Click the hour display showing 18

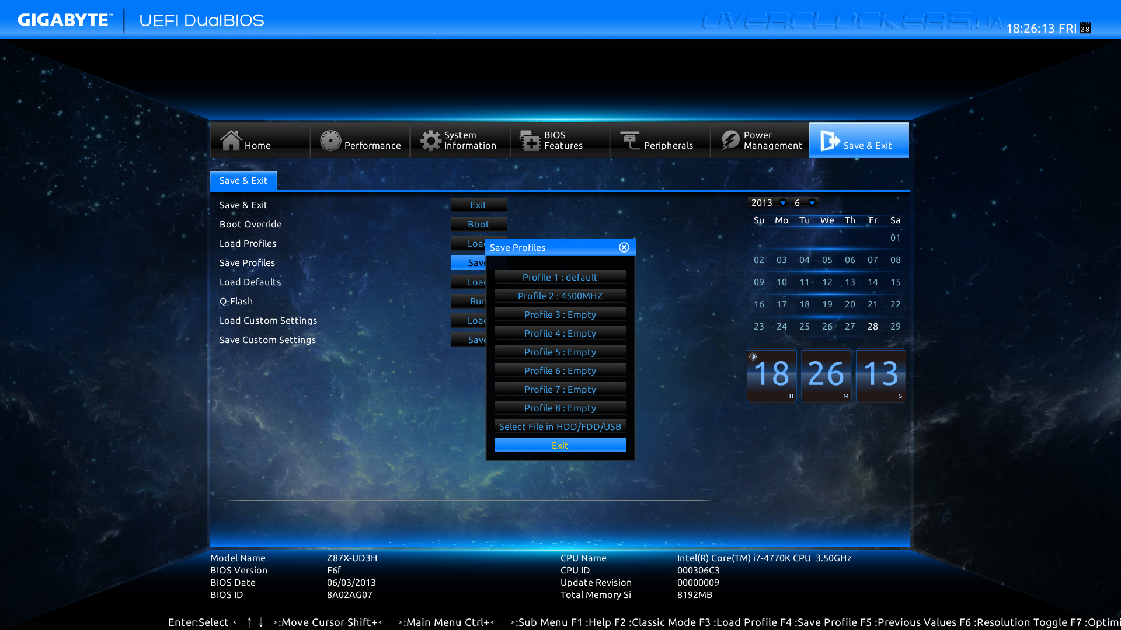[x=772, y=375]
